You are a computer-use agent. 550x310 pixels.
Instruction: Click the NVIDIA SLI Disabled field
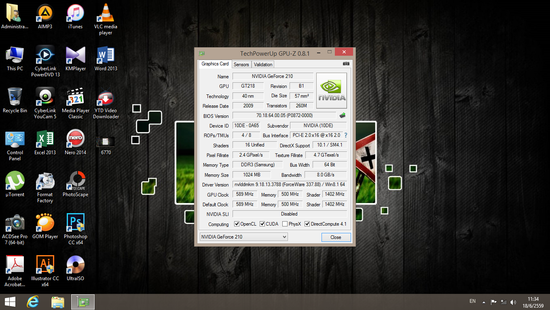click(290, 214)
